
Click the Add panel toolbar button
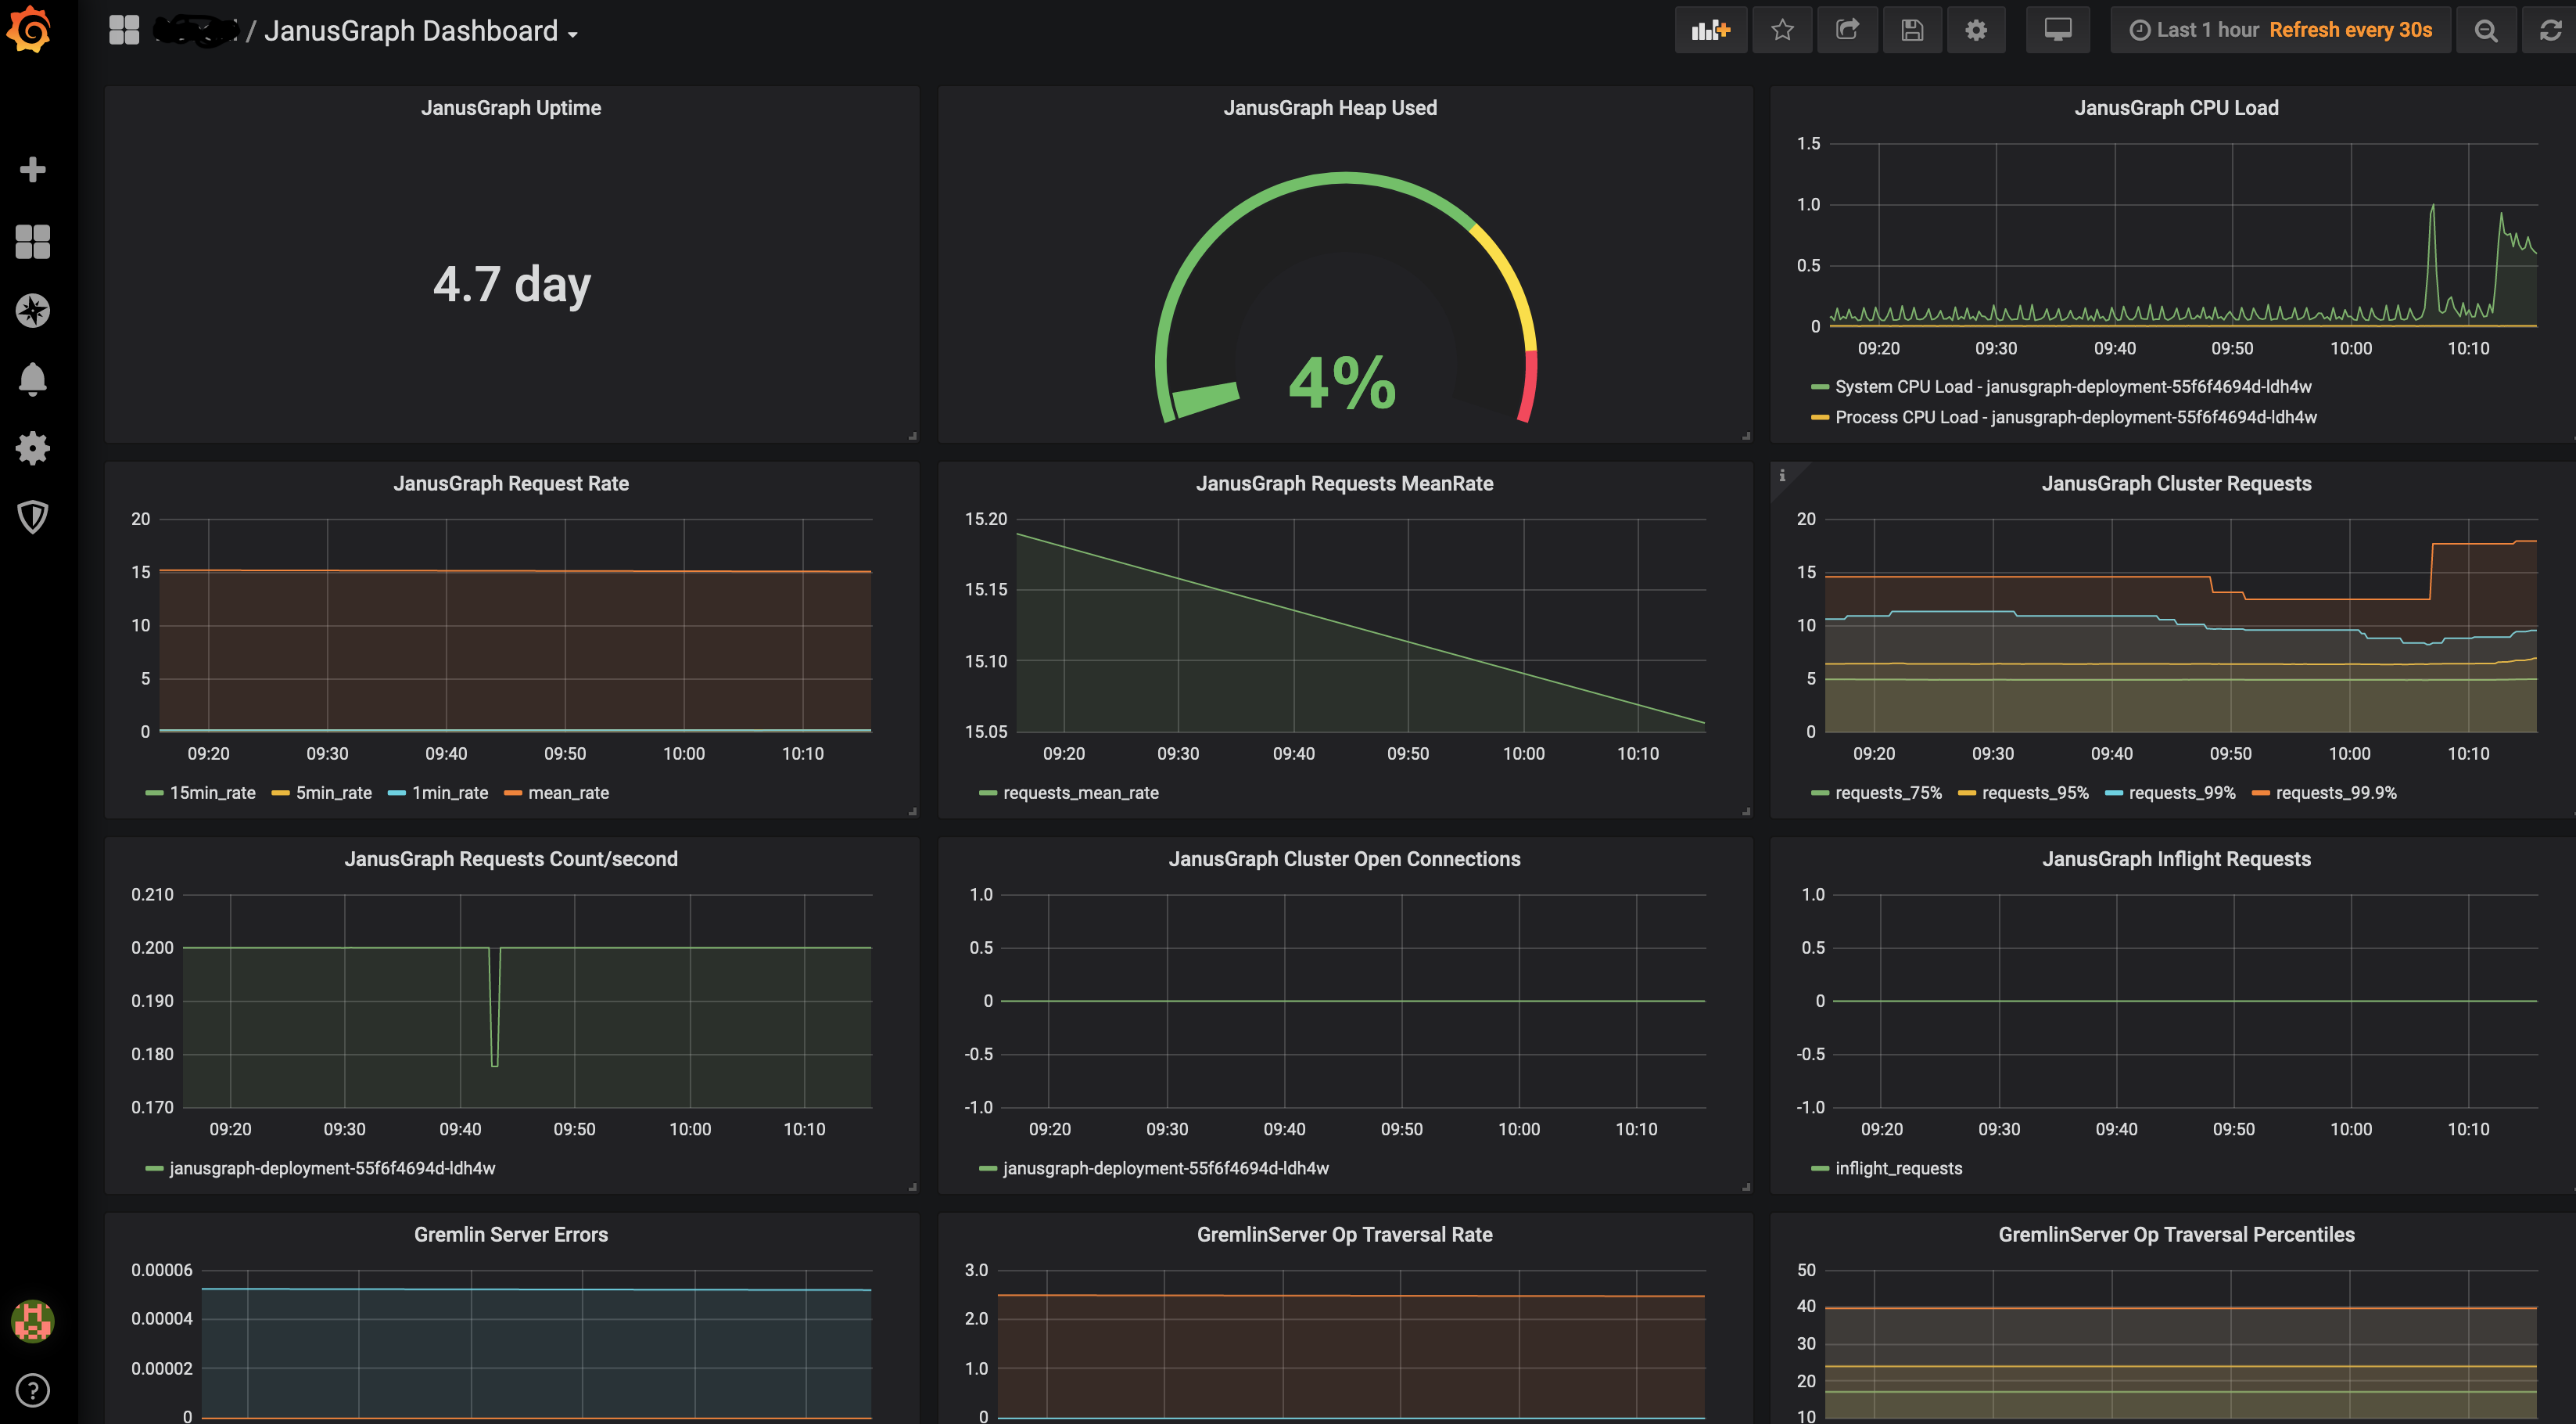pyautogui.click(x=1710, y=30)
